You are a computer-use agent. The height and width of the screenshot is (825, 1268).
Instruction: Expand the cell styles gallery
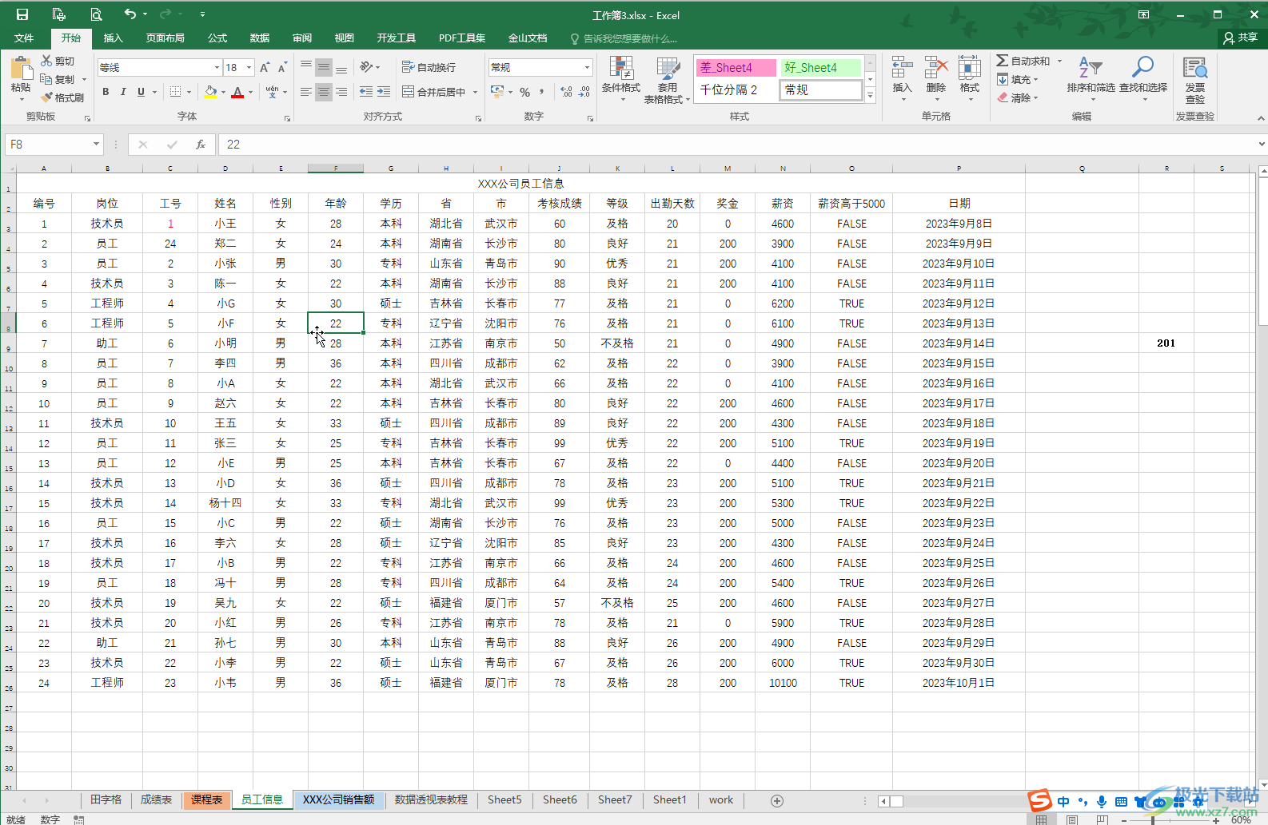(x=871, y=97)
